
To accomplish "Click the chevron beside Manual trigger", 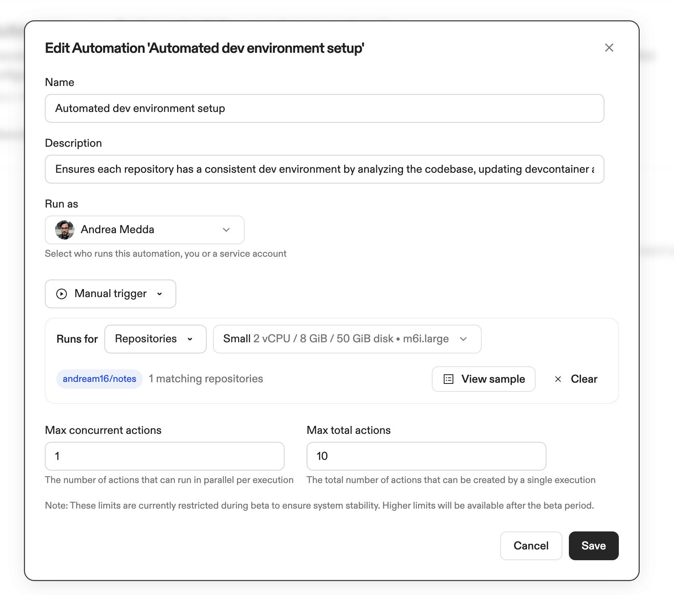I will coord(160,294).
